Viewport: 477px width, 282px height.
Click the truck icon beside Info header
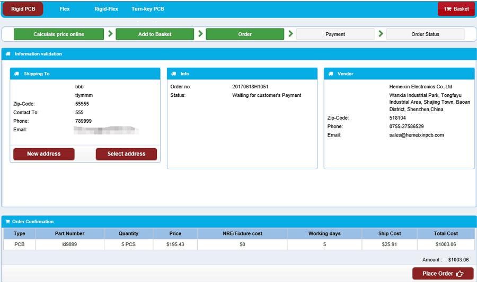point(174,74)
